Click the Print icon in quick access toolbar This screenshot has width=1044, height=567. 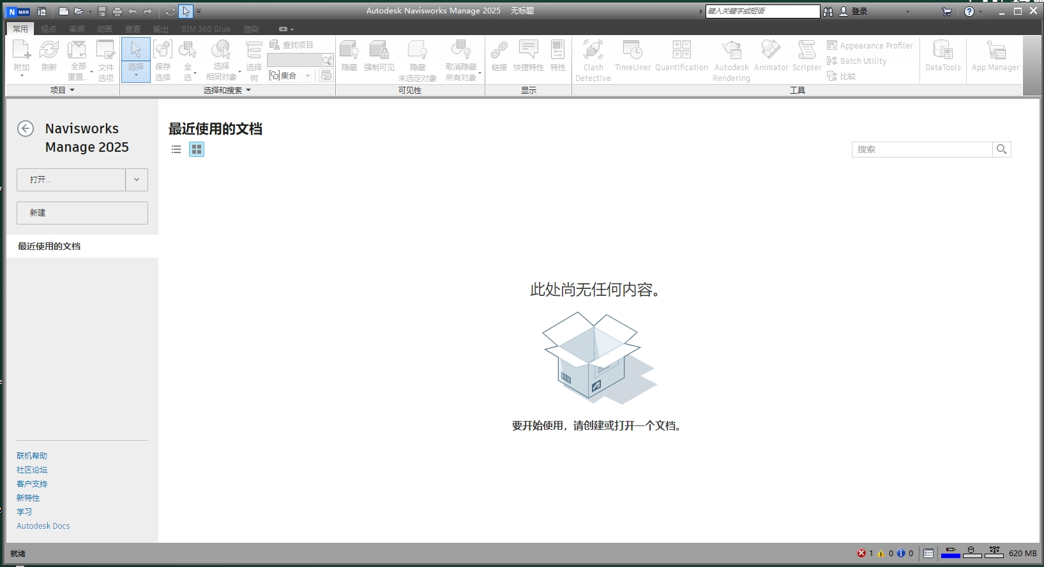pyautogui.click(x=117, y=11)
